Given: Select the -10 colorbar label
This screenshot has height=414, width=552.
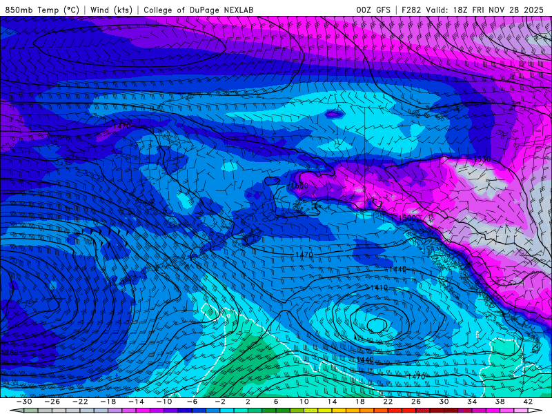Looking at the screenshot, I should click(164, 402).
